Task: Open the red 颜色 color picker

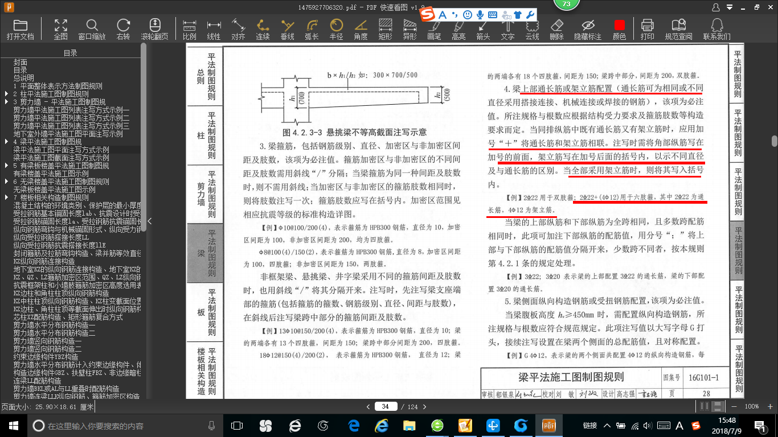Action: [x=619, y=29]
